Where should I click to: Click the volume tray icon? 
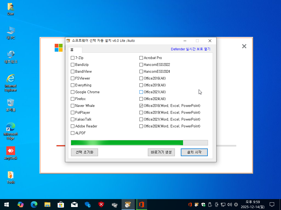[x=230, y=205]
